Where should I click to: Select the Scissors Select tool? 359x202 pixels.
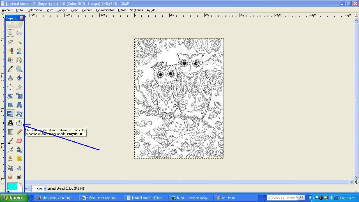[x=19, y=51]
